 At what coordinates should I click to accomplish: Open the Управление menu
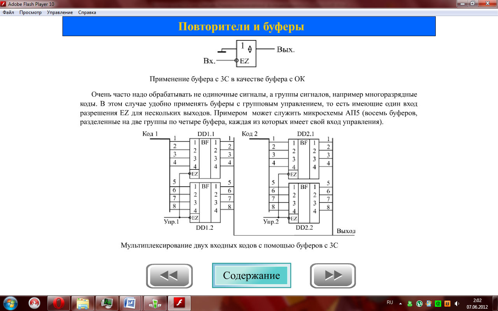coord(60,12)
